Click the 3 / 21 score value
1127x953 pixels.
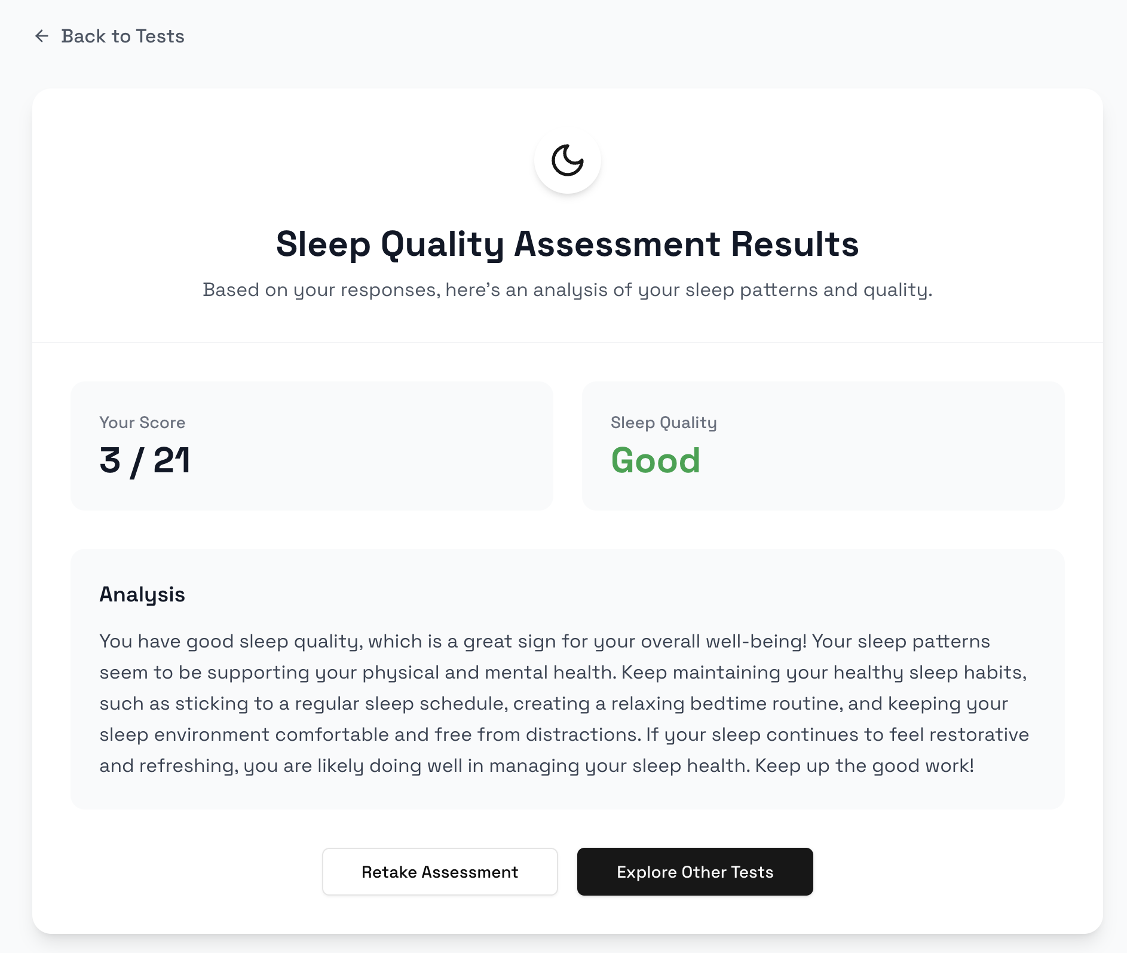[x=145, y=461]
